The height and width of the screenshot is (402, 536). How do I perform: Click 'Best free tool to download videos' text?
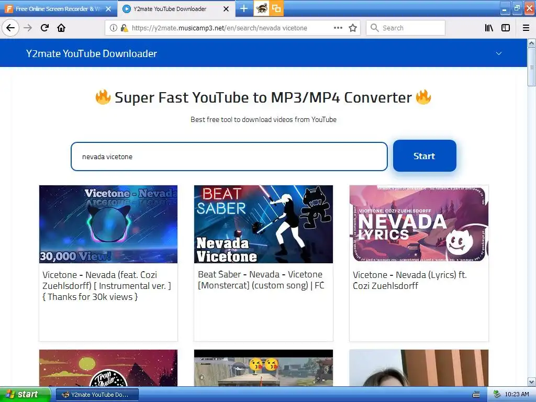click(x=263, y=120)
